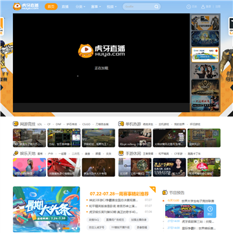Screen dimensions: 233x233
Task: Open pink-background girl stream in 娱乐天地
Action: point(29,167)
